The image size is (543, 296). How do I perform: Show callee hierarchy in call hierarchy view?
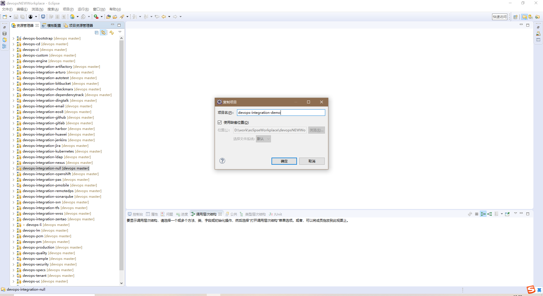pos(490,214)
